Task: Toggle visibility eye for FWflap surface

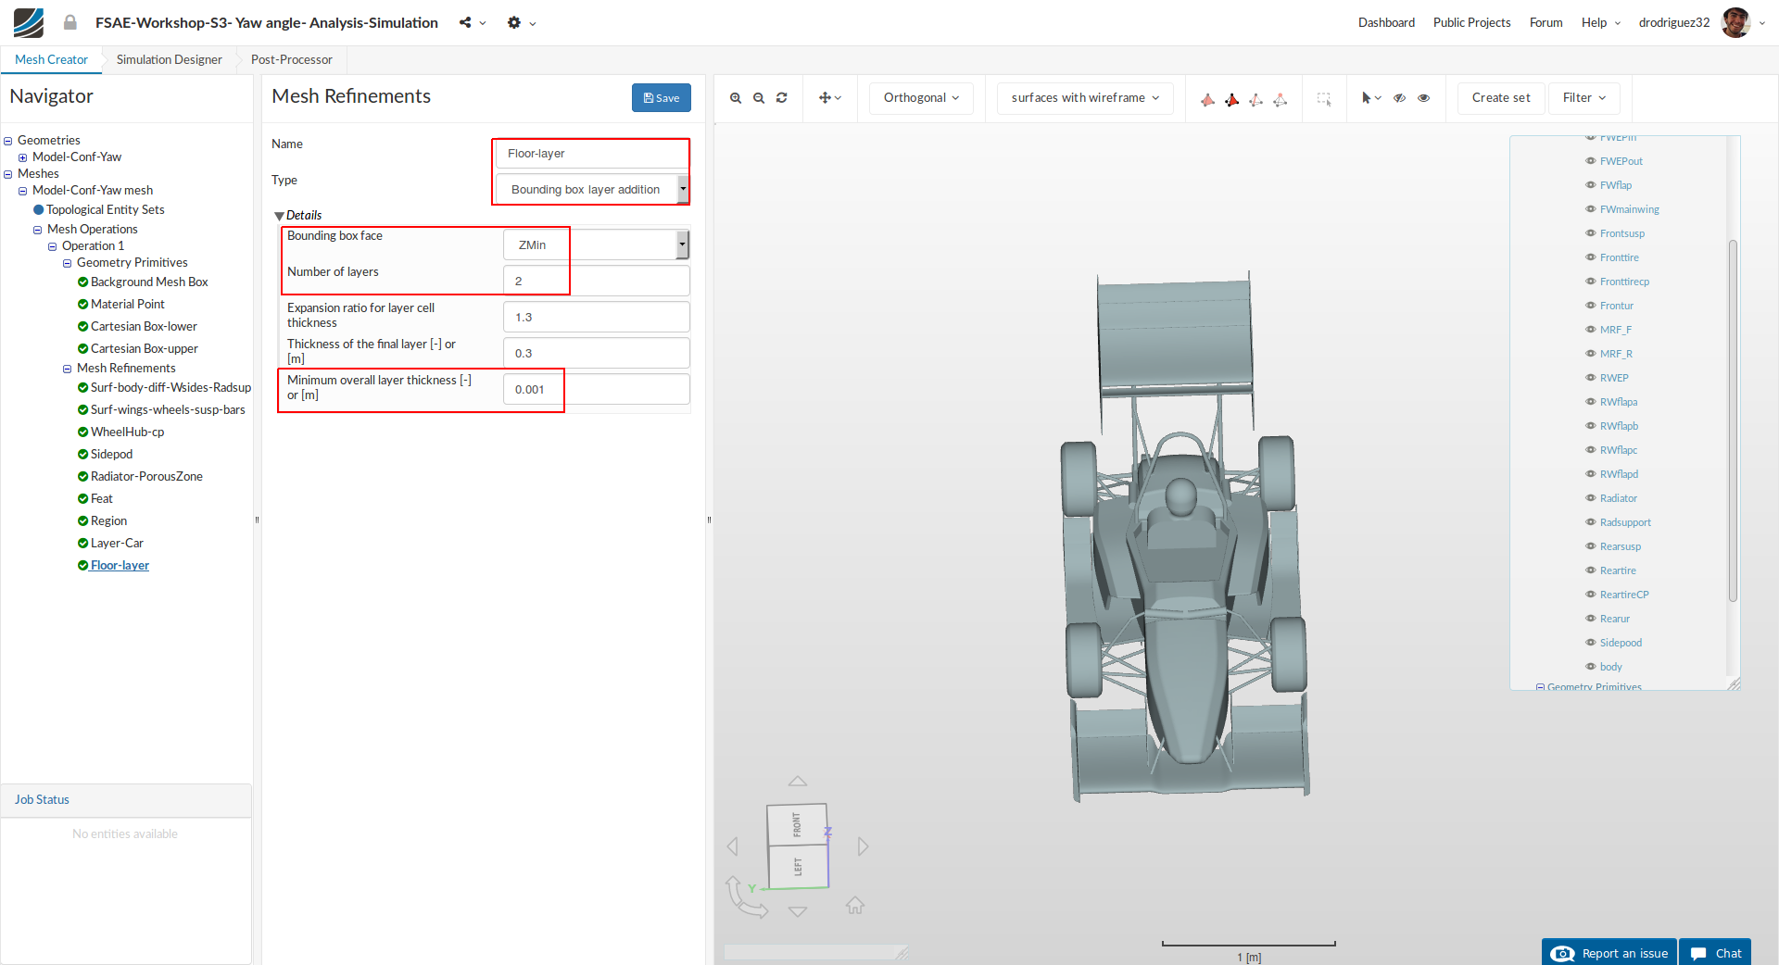Action: pyautogui.click(x=1590, y=185)
